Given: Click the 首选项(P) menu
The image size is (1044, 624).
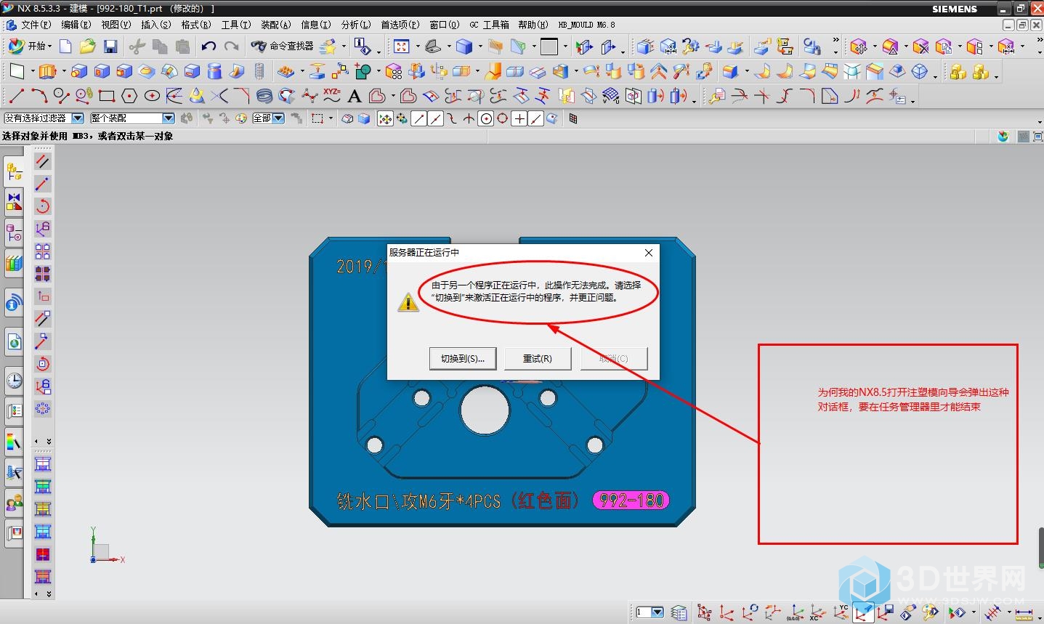Looking at the screenshot, I should 400,25.
